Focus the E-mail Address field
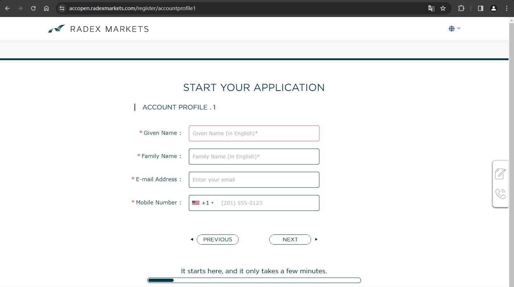This screenshot has width=514, height=287. point(254,180)
